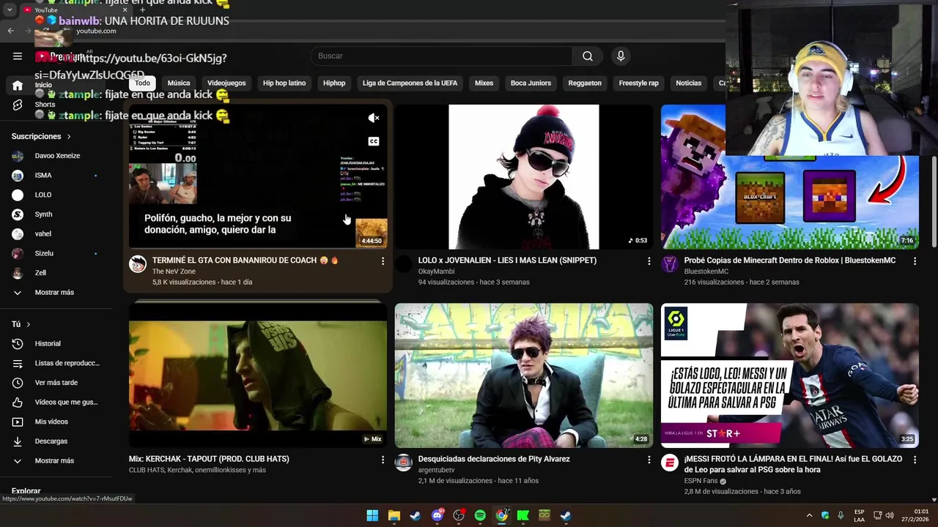Open the Tú section heading

21,324
